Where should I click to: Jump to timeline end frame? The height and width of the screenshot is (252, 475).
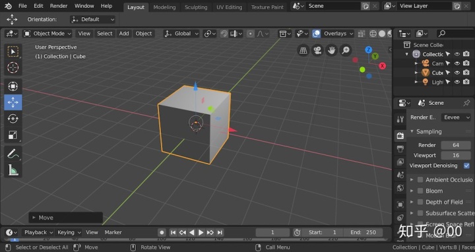pyautogui.click(x=220, y=232)
